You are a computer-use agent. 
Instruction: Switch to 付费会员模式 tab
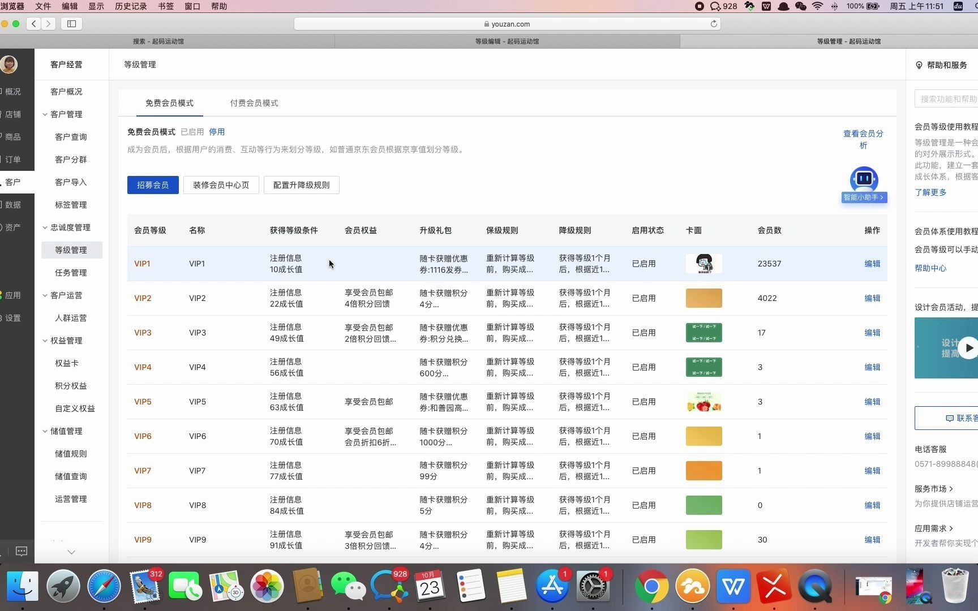coord(254,103)
